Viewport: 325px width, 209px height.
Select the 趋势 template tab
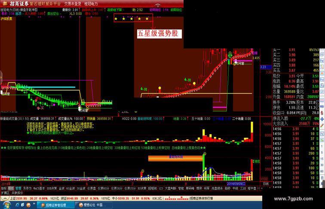click(227, 188)
